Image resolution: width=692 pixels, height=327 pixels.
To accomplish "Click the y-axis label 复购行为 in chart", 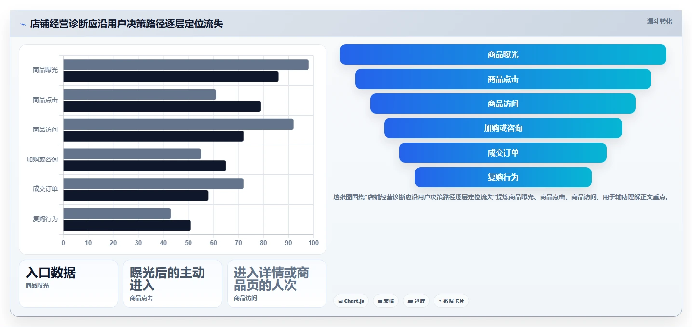I will (45, 219).
